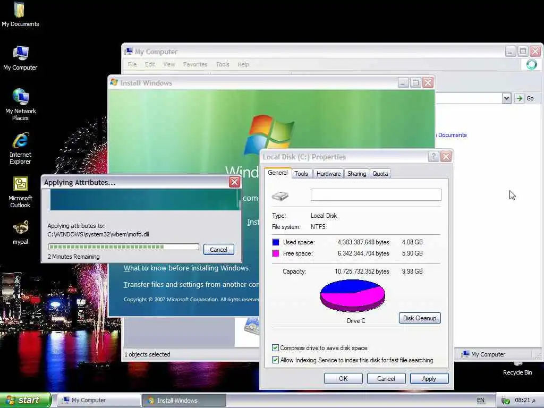The height and width of the screenshot is (408, 544).
Task: Open the Help menu in My Computer
Action: click(x=243, y=64)
